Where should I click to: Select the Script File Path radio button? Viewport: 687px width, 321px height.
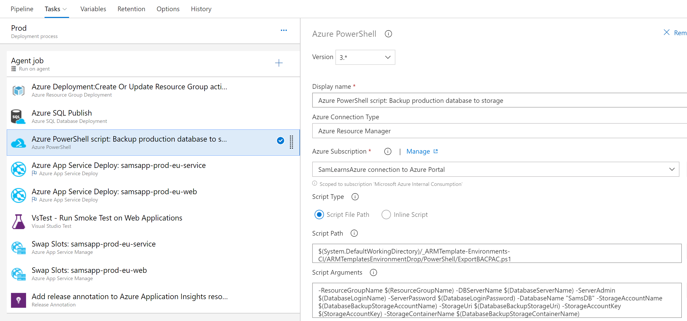[319, 215]
